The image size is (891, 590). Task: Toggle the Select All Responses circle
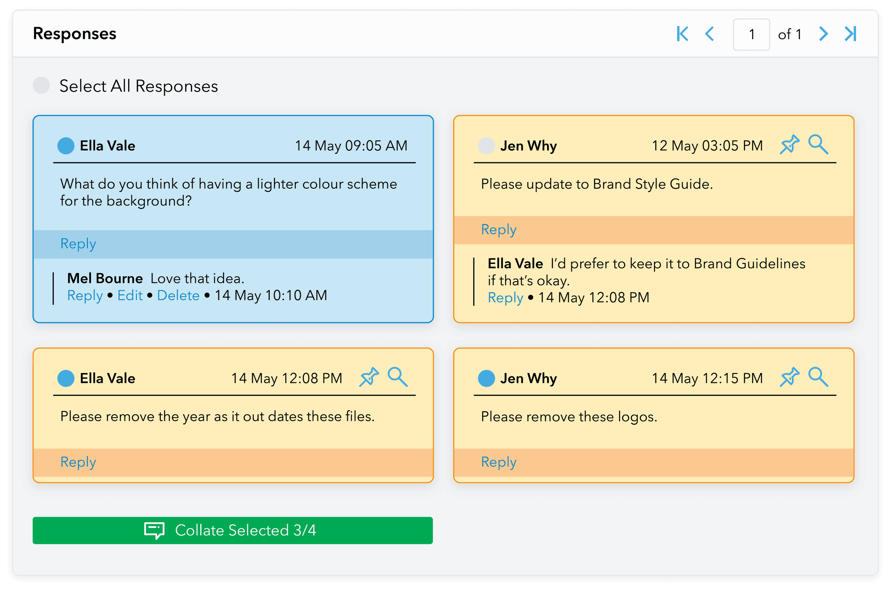tap(41, 86)
